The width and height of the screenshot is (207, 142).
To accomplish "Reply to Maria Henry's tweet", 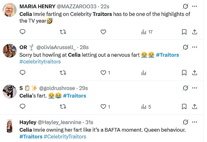I will click(x=23, y=32).
